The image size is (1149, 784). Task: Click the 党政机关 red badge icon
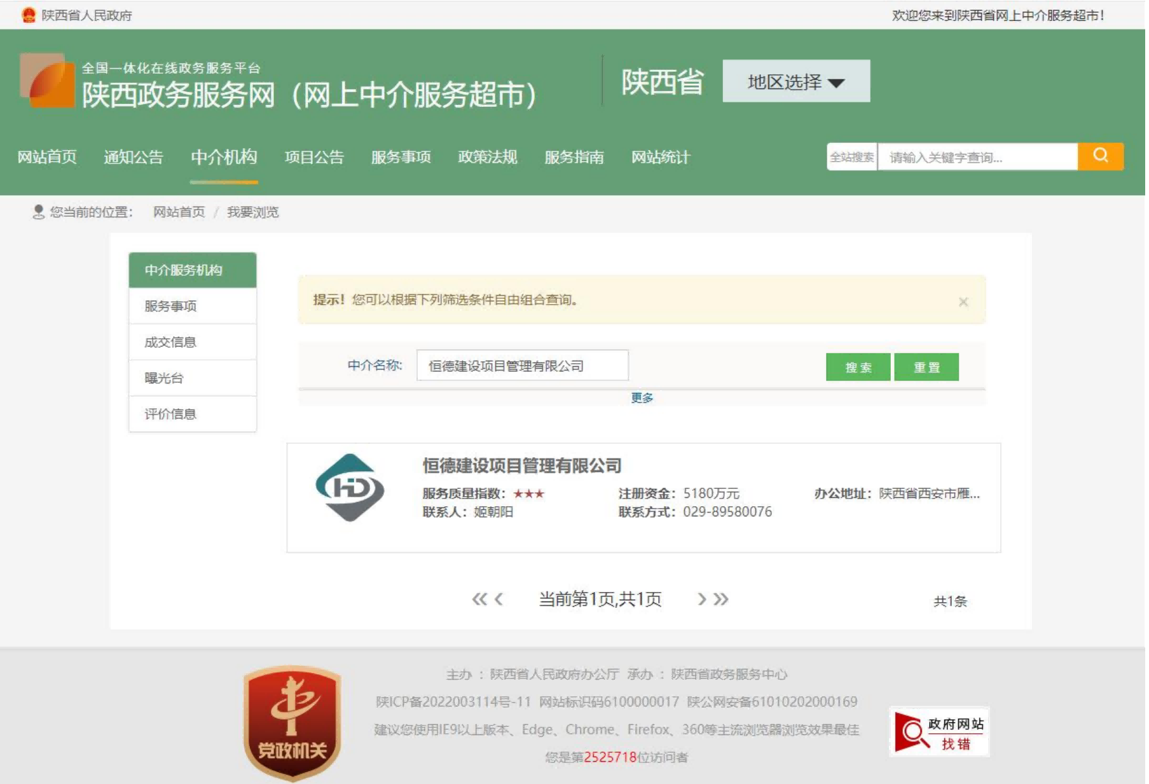[x=293, y=724]
